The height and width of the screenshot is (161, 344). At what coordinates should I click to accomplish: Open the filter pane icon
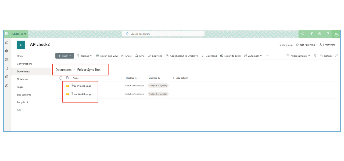pyautogui.click(x=315, y=56)
